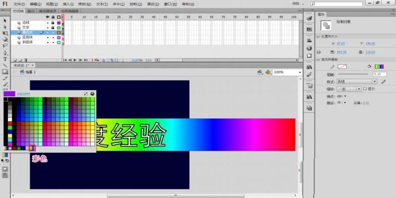Select the Pencil tool
The image size is (396, 198).
[x=5, y=78]
